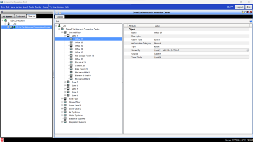Click the Electrical Systems space icon
This screenshot has width=253, height=142.
[x=65, y=119]
